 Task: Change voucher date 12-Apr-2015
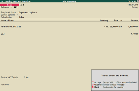[133, 5]
